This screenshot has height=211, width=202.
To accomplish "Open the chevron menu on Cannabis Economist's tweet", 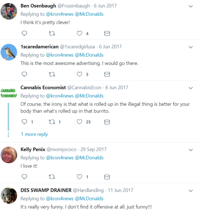I will click(191, 88).
